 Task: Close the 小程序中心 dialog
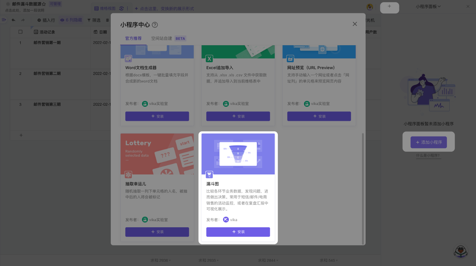(355, 24)
